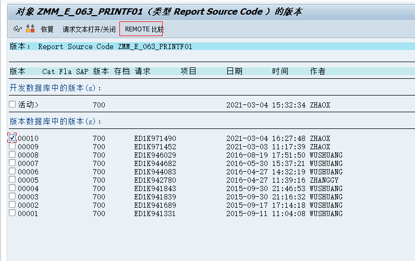Viewport: 415px width, 261px height.
Task: Check version 00003 checkbox
Action: pos(12,196)
